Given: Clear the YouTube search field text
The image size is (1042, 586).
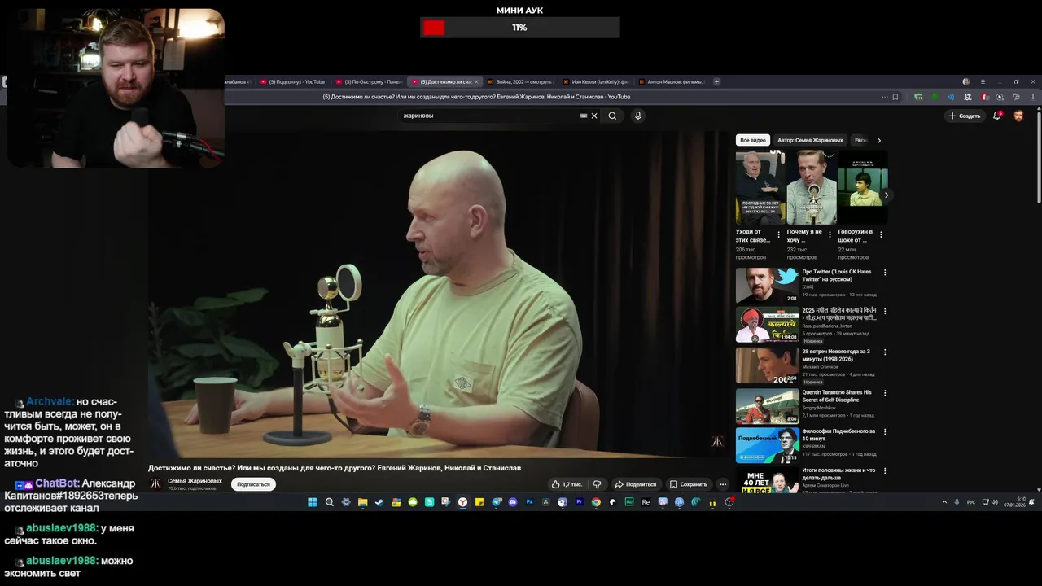Looking at the screenshot, I should [x=594, y=116].
